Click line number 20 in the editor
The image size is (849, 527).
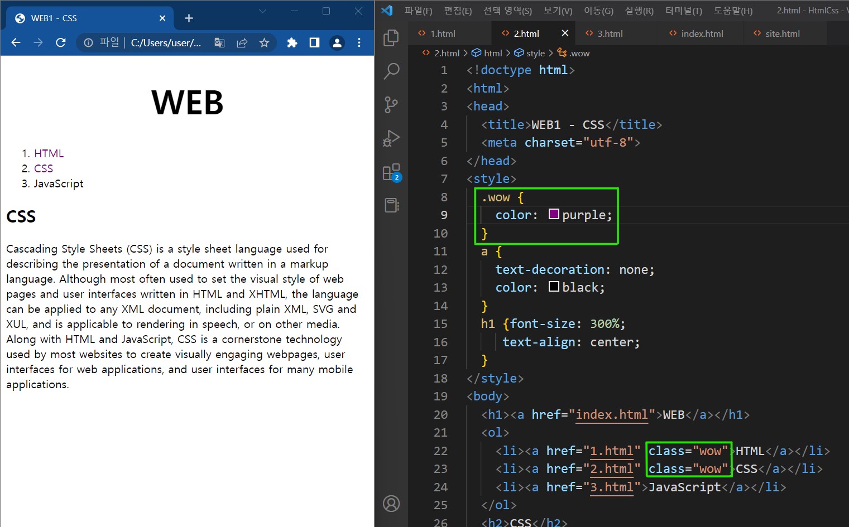(x=440, y=414)
